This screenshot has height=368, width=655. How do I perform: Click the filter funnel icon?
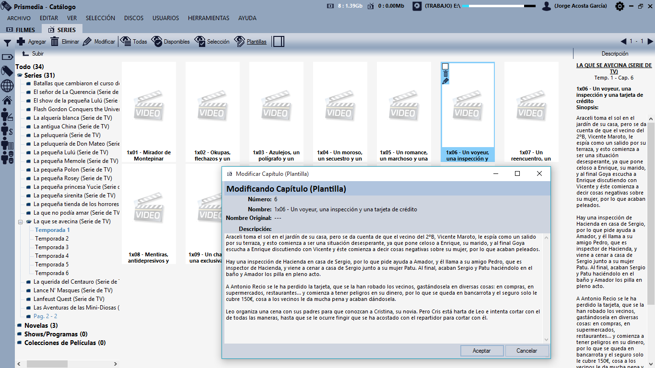(7, 43)
